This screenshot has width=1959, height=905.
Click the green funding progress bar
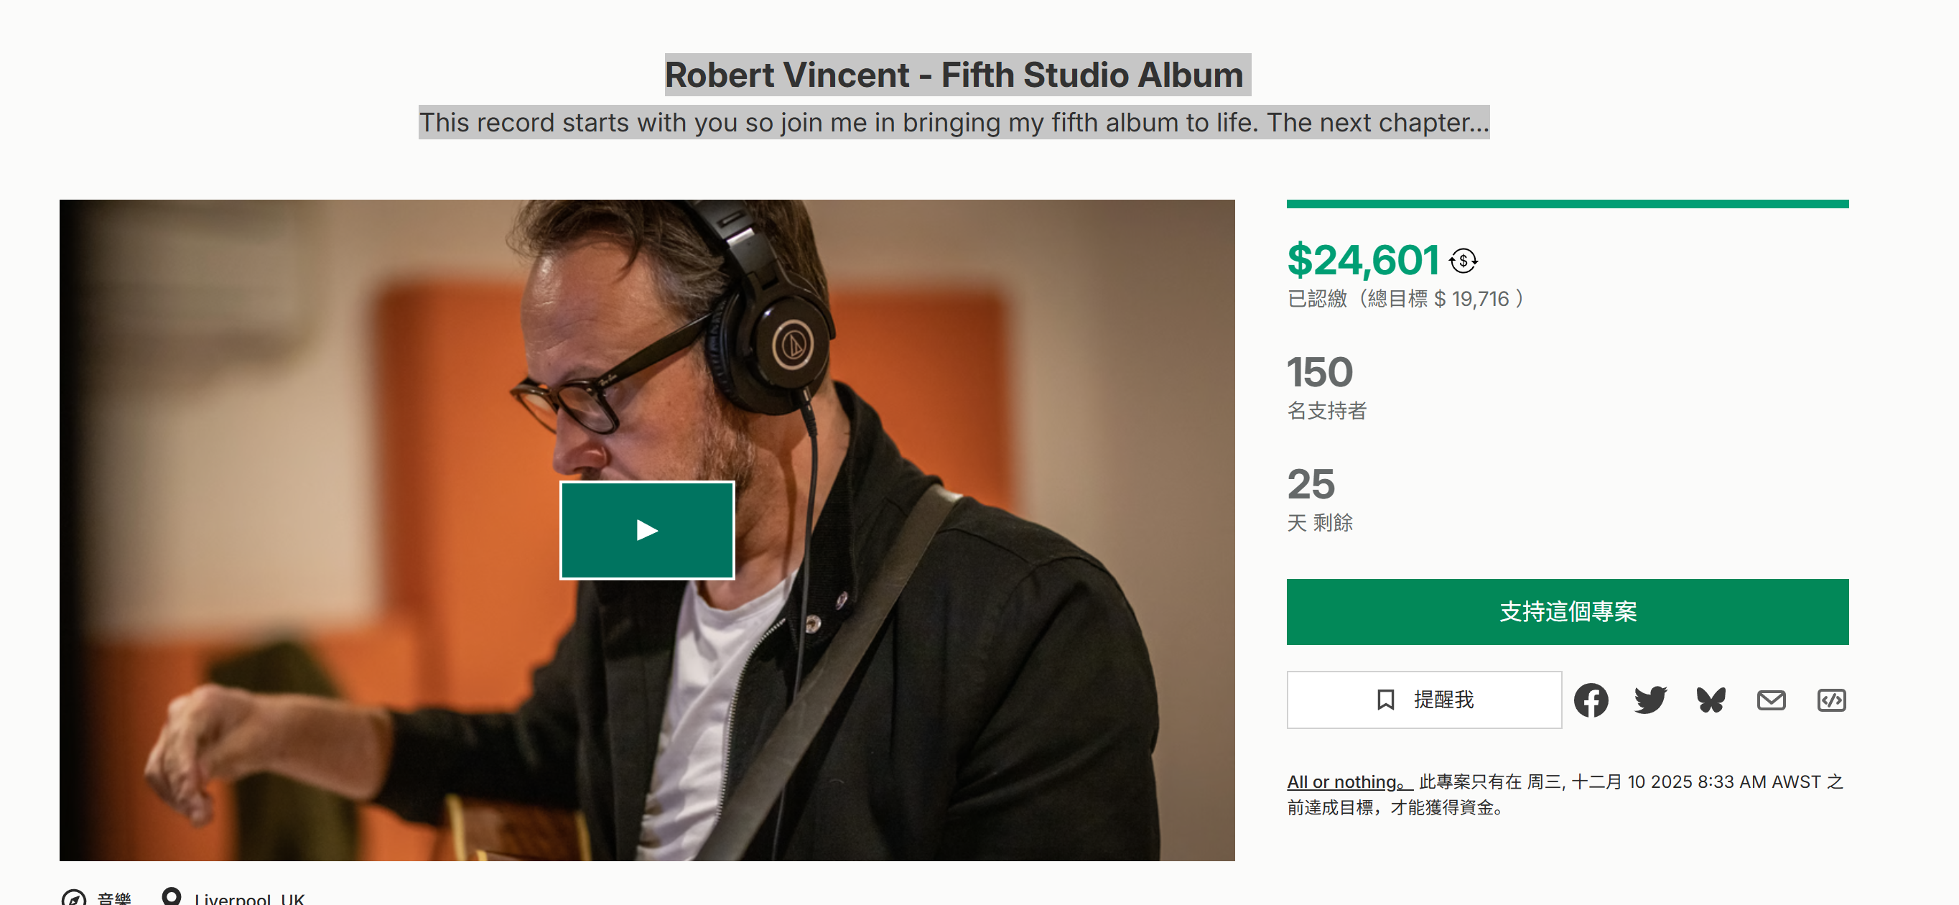(x=1567, y=204)
